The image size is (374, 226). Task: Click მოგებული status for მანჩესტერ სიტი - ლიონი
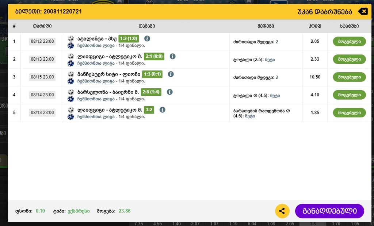[349, 77]
